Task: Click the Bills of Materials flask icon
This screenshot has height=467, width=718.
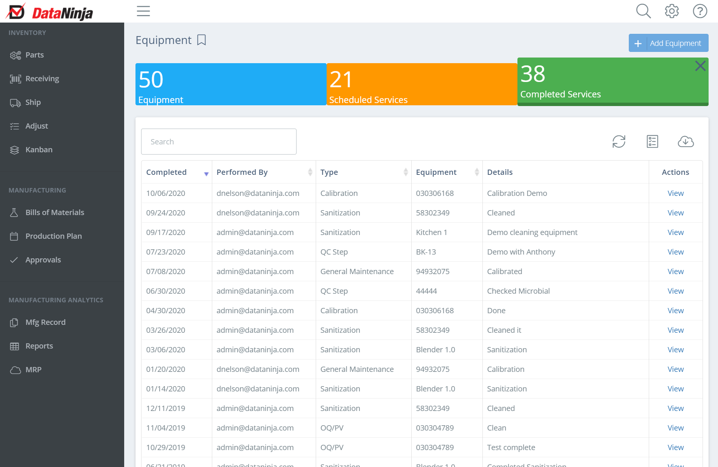Action: [14, 212]
